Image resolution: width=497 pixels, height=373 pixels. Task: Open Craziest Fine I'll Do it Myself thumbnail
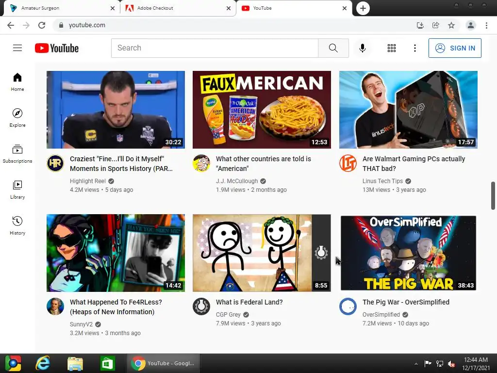116,110
